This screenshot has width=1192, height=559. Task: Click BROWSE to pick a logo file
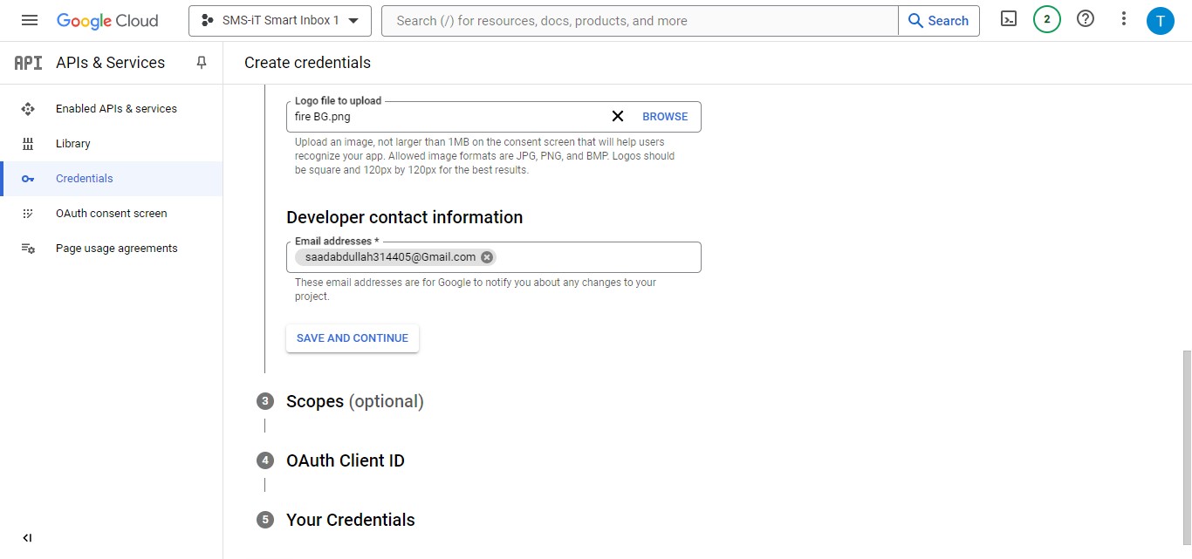pyautogui.click(x=664, y=116)
